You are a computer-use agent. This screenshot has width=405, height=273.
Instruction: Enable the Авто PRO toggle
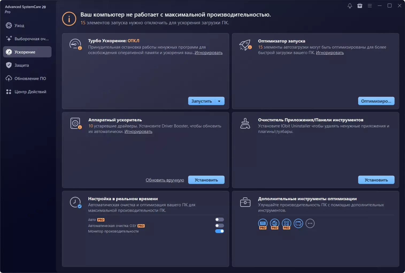(219, 219)
